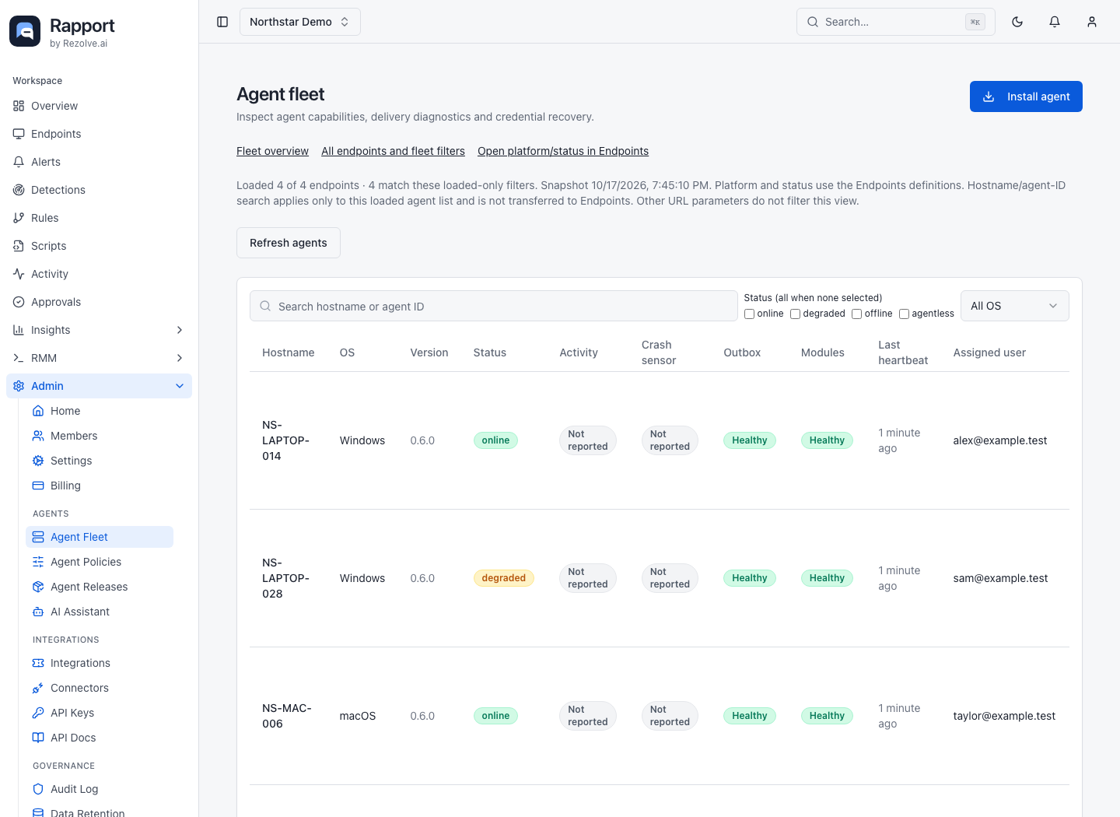Select Agent Fleet menu item
Viewport: 1120px width, 817px height.
point(100,537)
